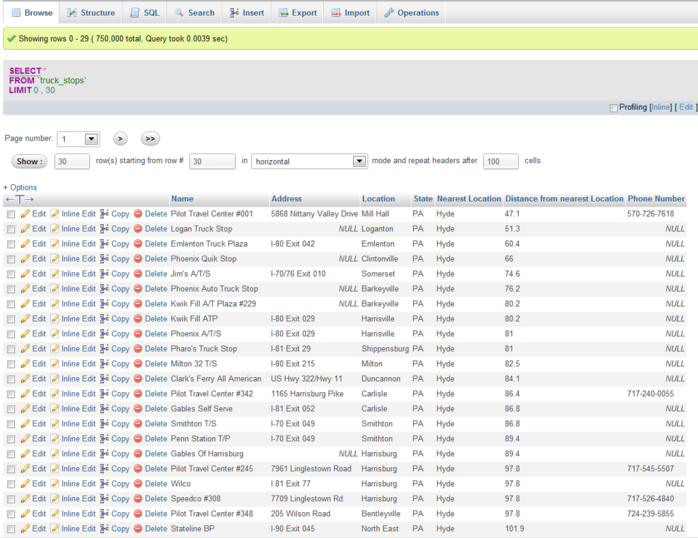Click the Copy icon for Jim's A/T/S row
The image size is (698, 538).
click(104, 274)
